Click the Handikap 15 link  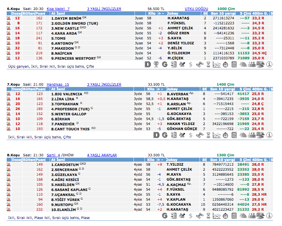58,85
